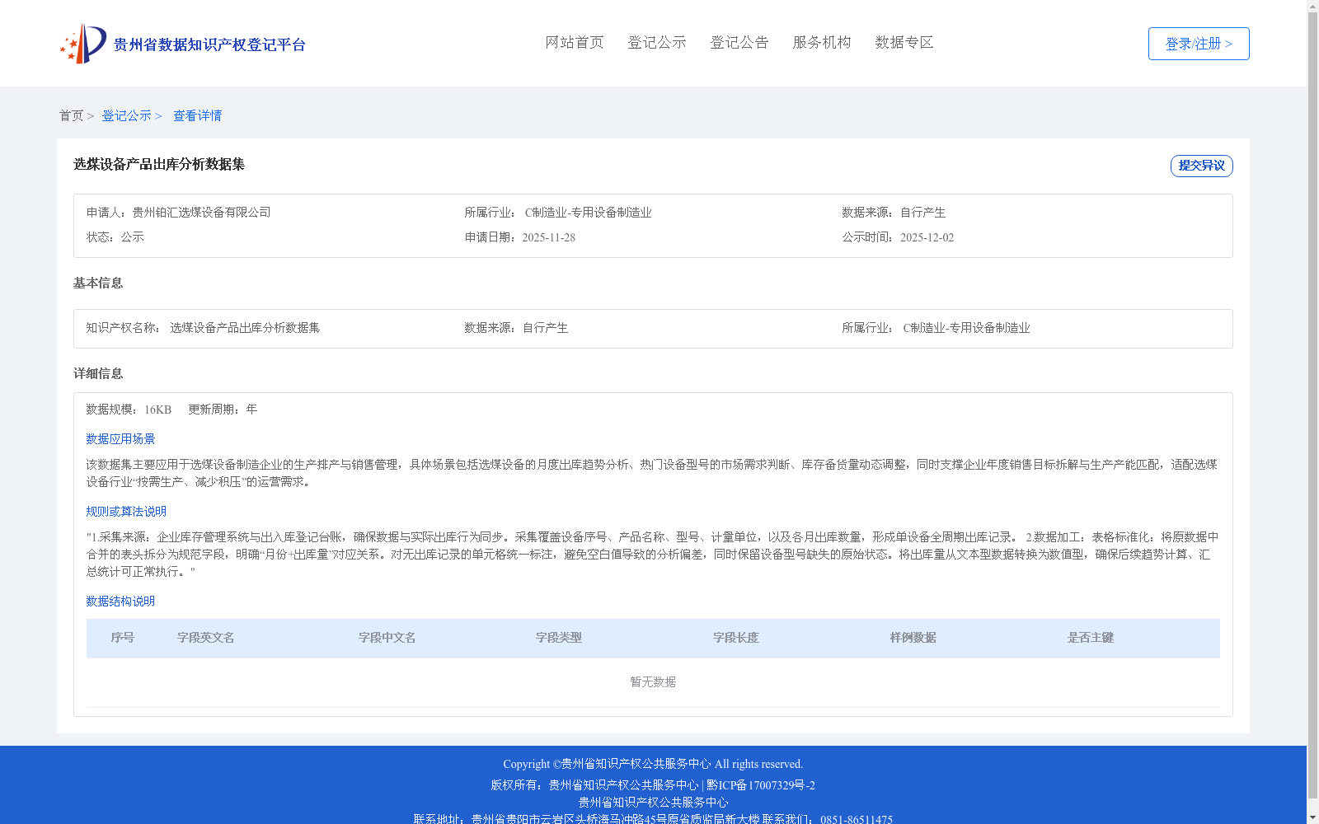
Task: Click the 字段英文名 column header
Action: point(206,638)
